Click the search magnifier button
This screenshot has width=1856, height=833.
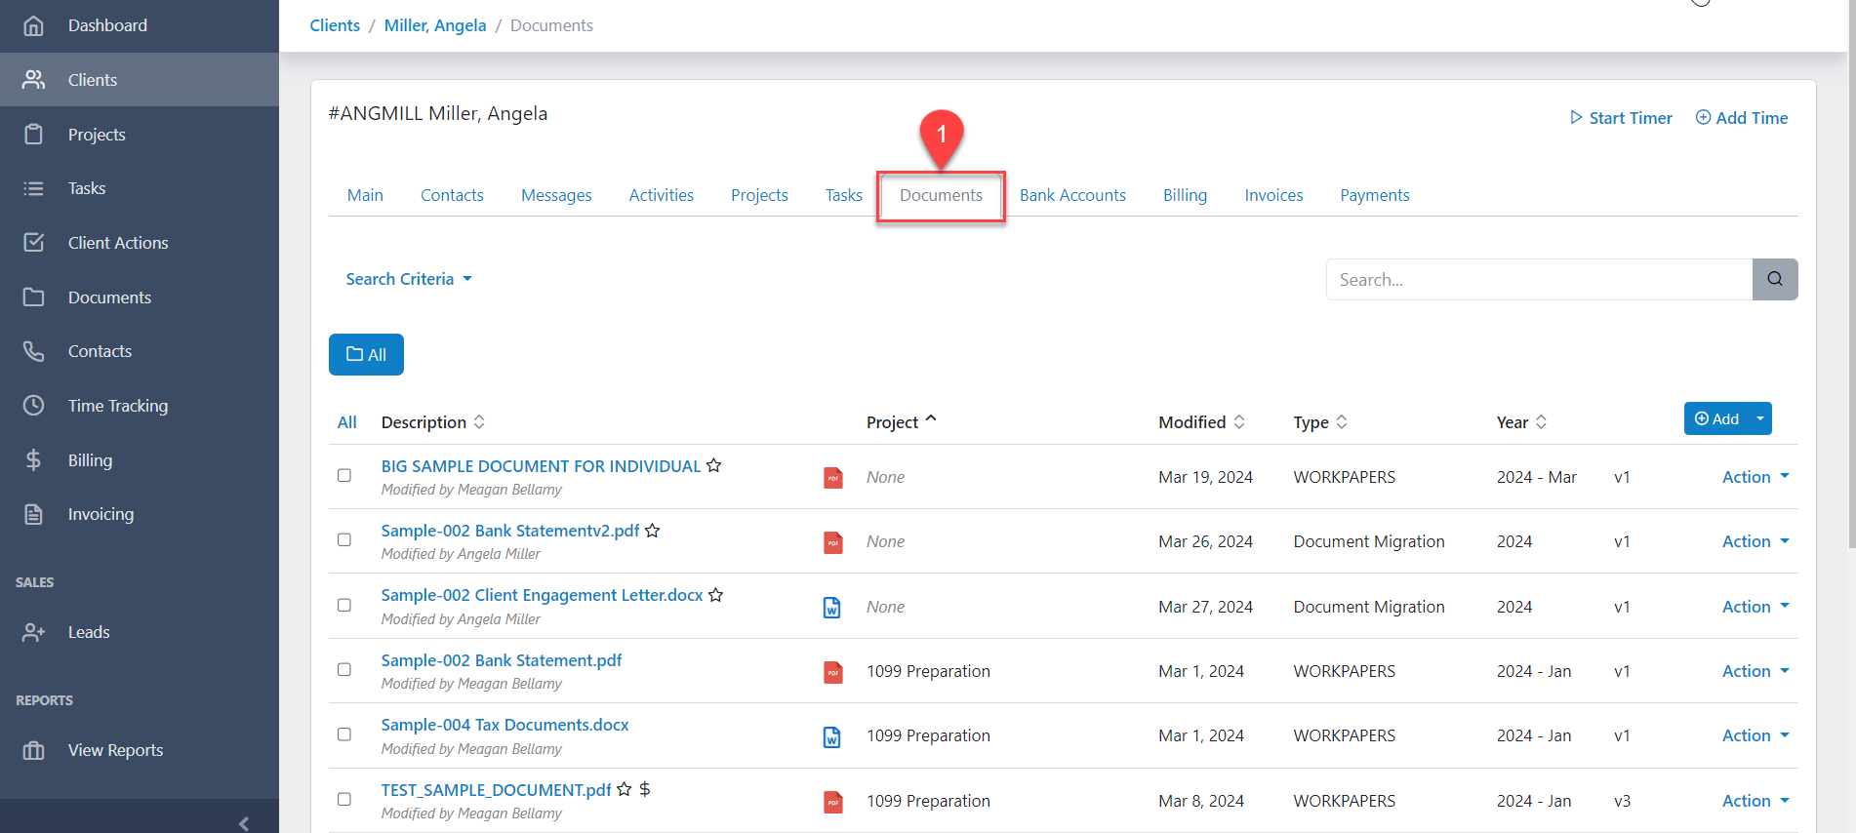pos(1774,279)
